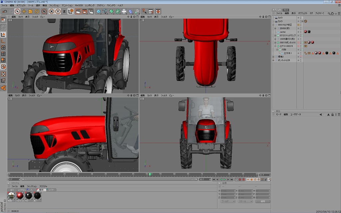Click the 適用 apply button in coordinates panel
The image size is (341, 213).
tap(263, 201)
